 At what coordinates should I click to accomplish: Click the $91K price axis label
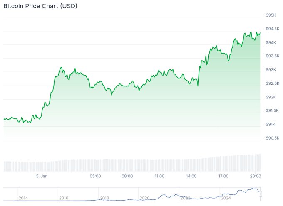271,124
